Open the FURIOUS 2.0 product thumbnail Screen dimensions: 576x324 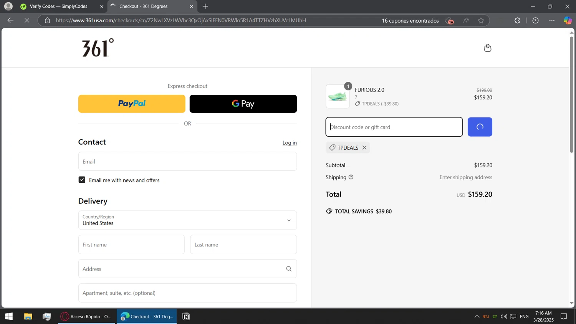338,96
